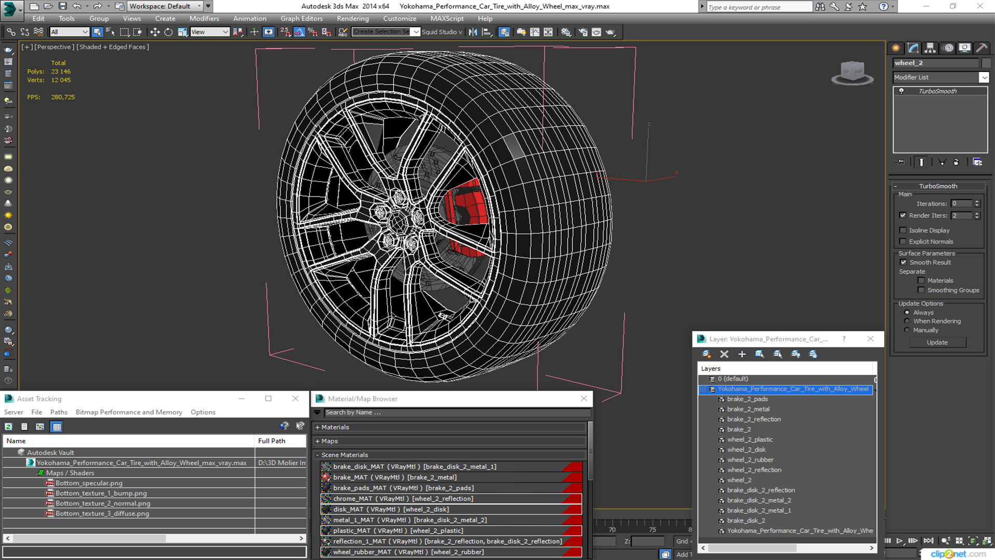Select the Rotate transform tool
The height and width of the screenshot is (560, 995).
click(x=168, y=32)
